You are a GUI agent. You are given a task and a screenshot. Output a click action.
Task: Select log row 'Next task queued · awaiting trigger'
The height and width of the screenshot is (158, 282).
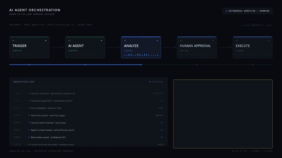pyautogui.click(x=88, y=115)
